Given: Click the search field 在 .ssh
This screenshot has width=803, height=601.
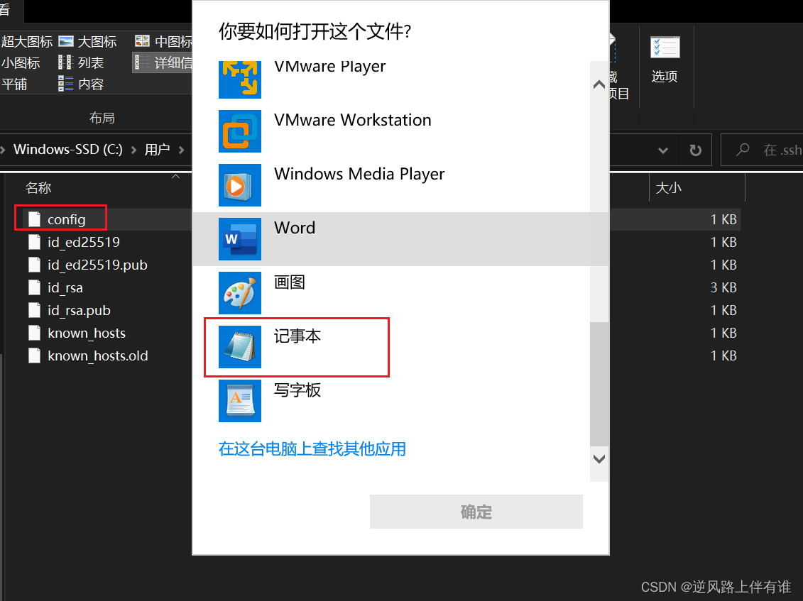Looking at the screenshot, I should tap(762, 150).
